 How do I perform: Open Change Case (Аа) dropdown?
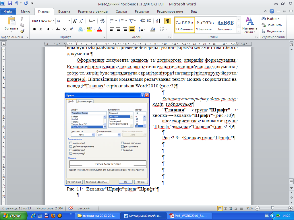click(x=91, y=21)
